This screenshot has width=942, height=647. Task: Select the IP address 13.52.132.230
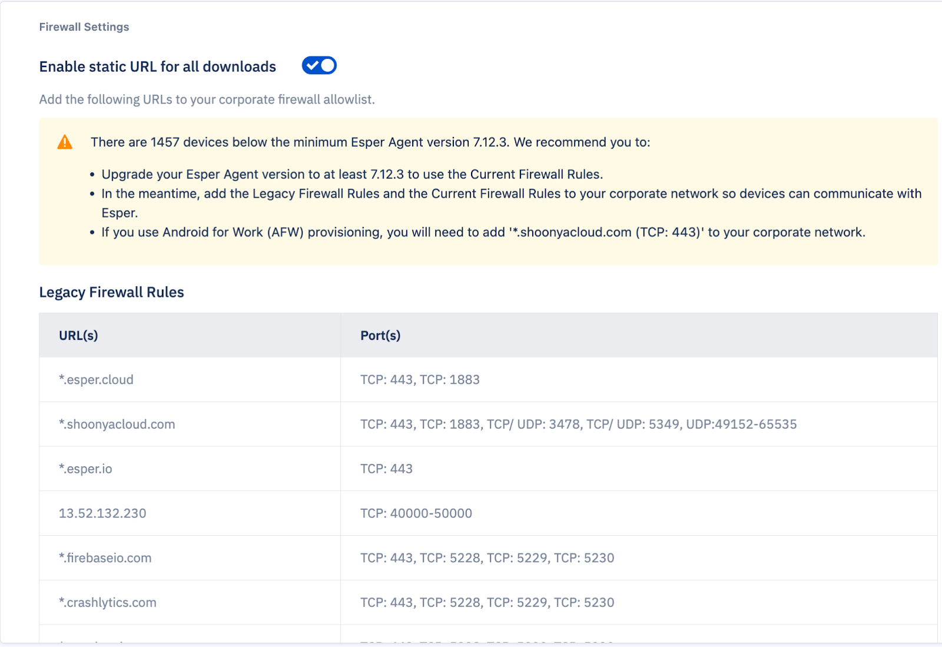click(102, 513)
